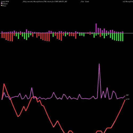Click the tallest purple volume bar
The height and width of the screenshot is (133, 133).
pos(96,28)
